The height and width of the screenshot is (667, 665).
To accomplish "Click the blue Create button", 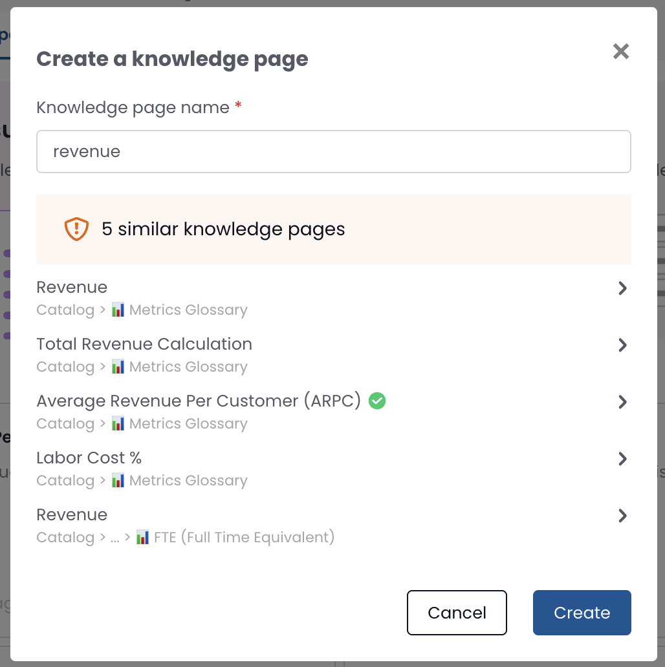I will coord(582,613).
